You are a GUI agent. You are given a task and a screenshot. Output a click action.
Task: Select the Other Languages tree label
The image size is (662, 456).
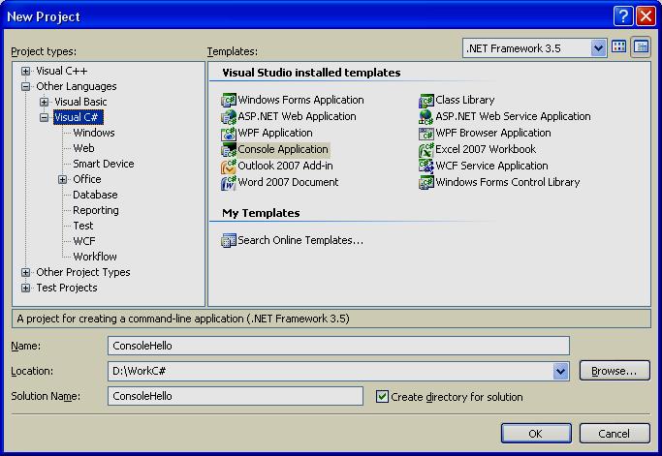click(x=77, y=86)
